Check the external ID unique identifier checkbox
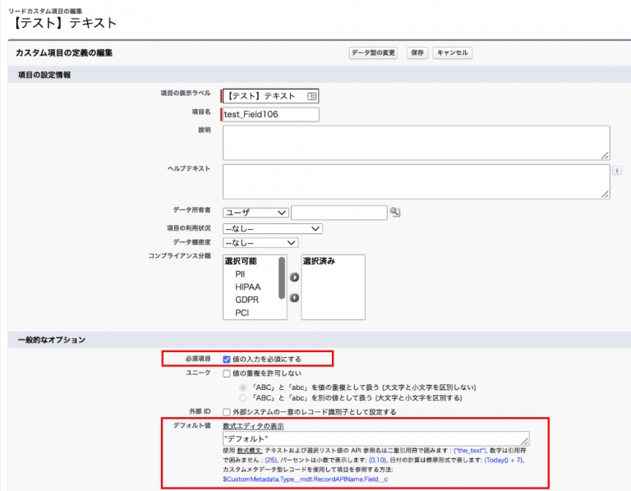 [227, 411]
